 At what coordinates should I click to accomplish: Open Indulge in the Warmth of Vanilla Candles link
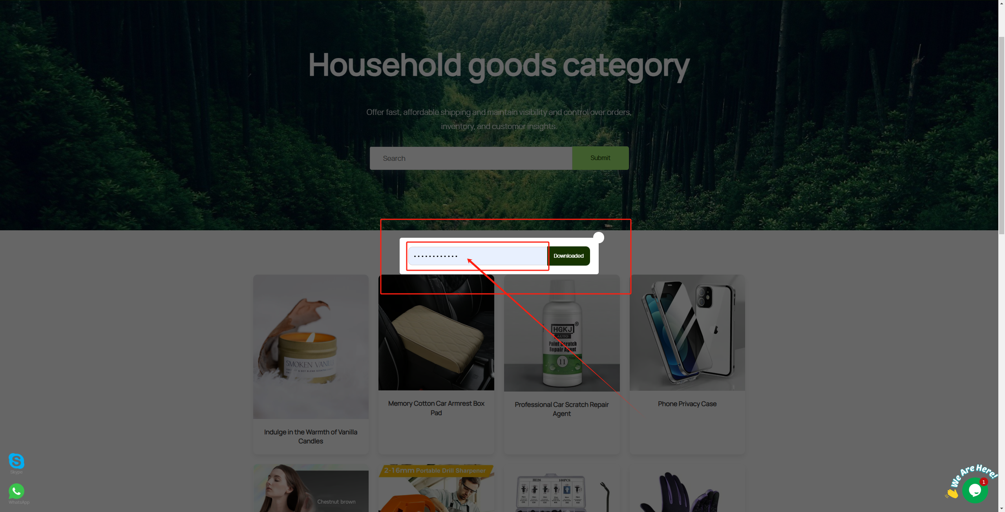pos(311,436)
